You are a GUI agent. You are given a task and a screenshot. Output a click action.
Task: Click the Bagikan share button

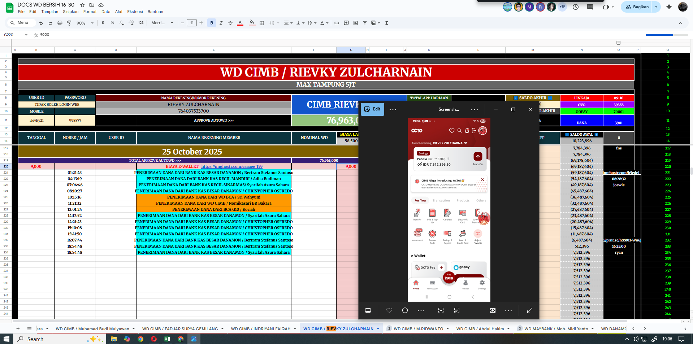[x=637, y=7]
